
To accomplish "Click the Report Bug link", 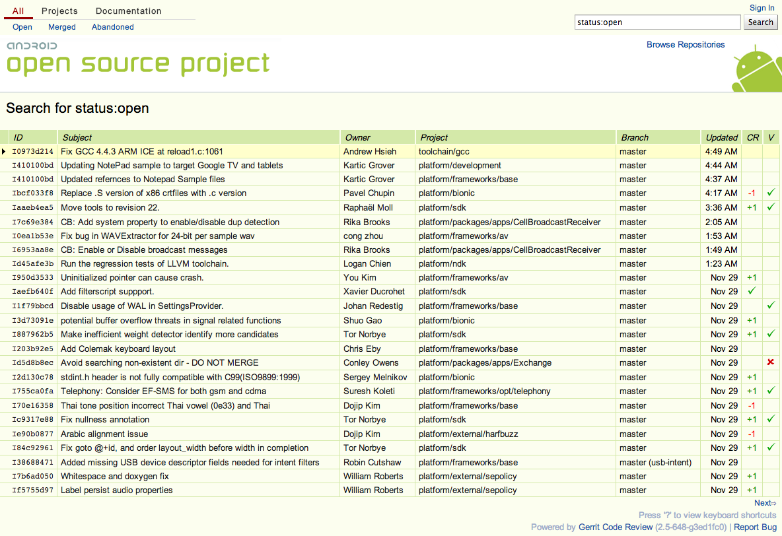I will [755, 527].
